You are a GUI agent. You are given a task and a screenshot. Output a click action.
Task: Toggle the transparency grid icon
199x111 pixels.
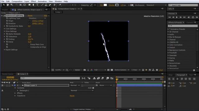click(x=112, y=70)
